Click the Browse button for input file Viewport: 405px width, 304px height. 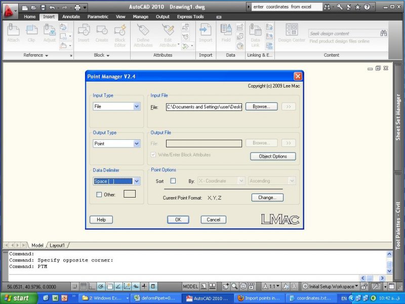(x=262, y=107)
